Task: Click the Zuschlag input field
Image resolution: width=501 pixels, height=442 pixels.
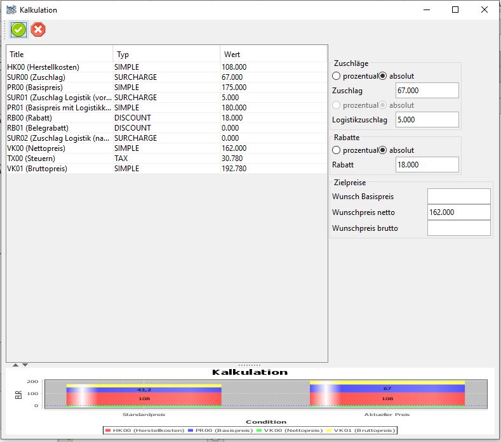Action: click(x=427, y=91)
